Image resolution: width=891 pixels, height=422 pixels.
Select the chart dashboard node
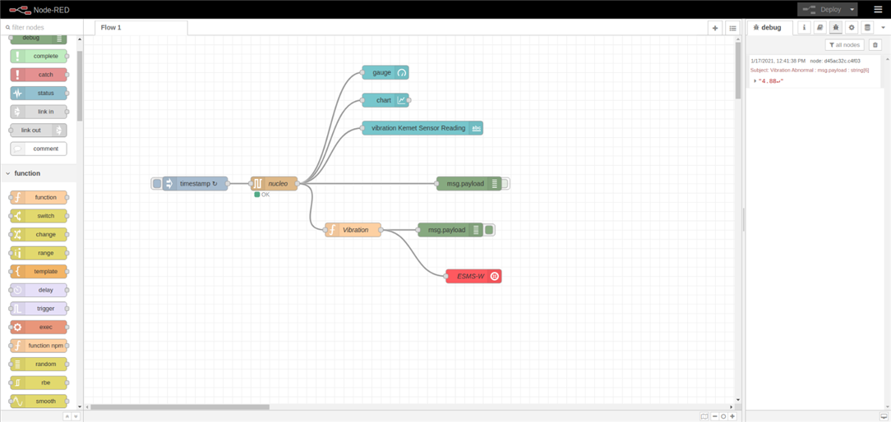385,100
